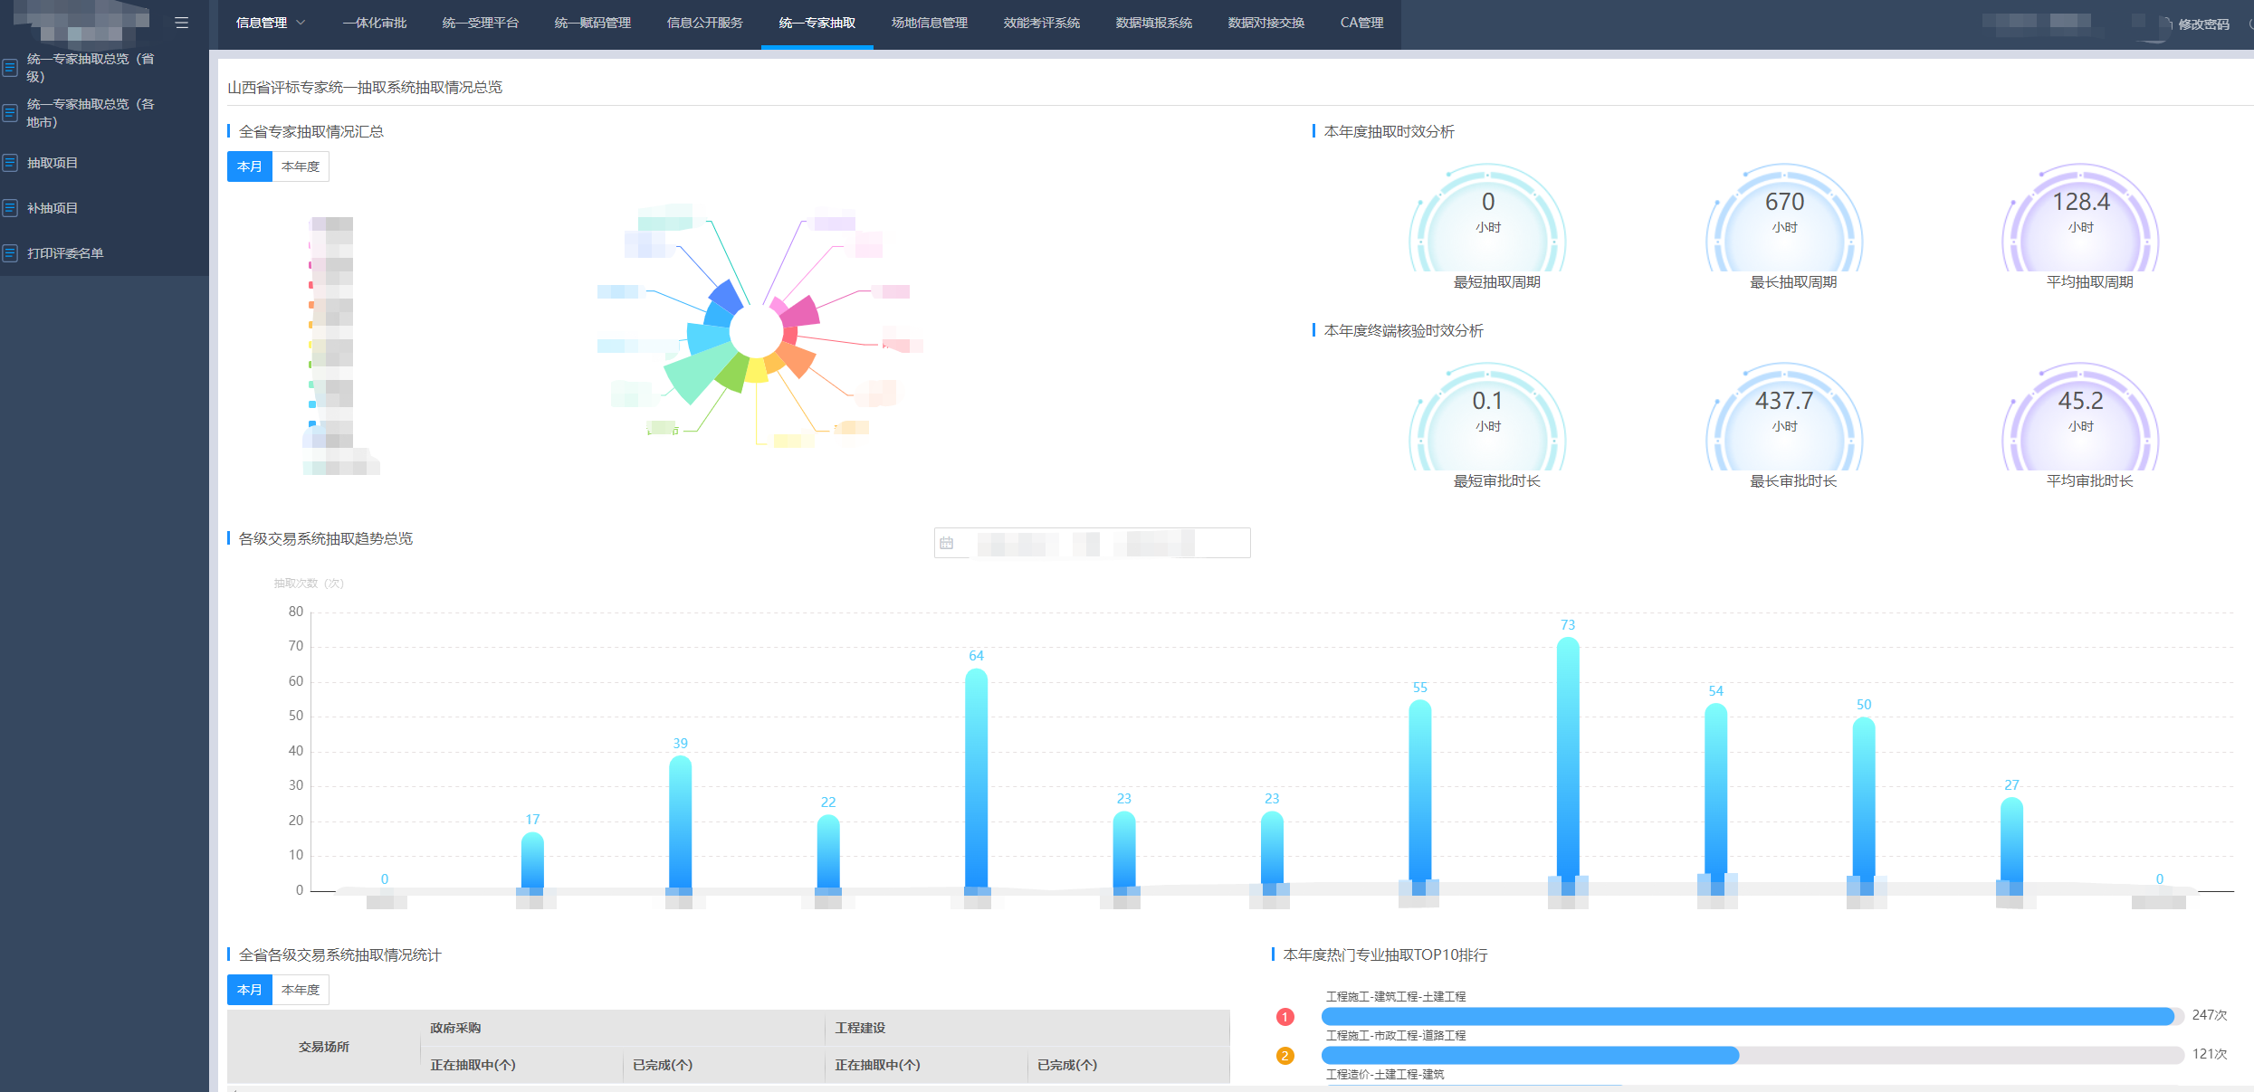
Task: Click the 工程施工-建筑工程-土建工程 progress bar
Action: (x=1753, y=1017)
